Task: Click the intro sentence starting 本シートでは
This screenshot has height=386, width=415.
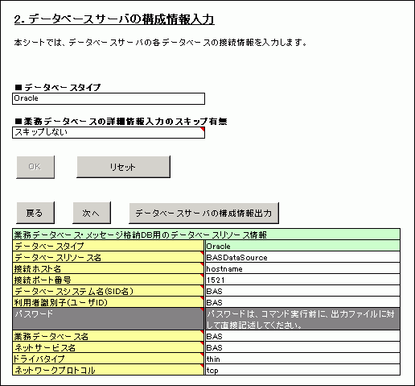Action: (x=160, y=43)
